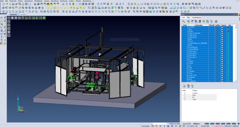Switch to the Filter tab

[188, 18]
